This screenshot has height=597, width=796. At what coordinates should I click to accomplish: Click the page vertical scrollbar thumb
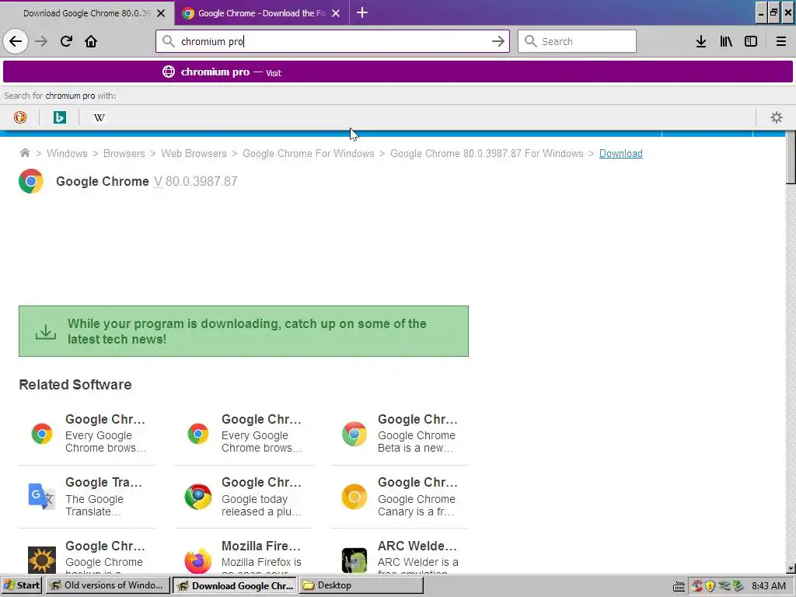tap(791, 157)
